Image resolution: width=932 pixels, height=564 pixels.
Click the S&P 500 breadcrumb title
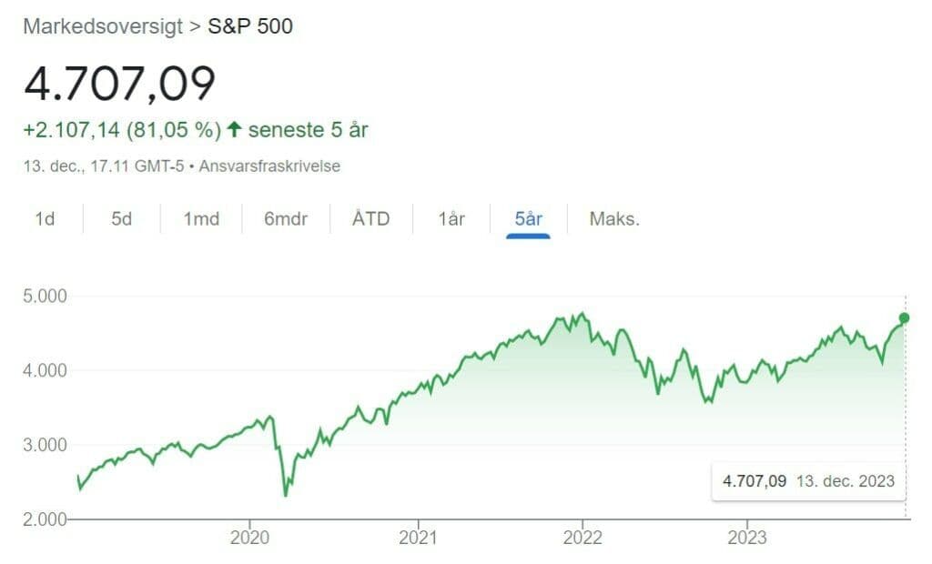pos(251,26)
